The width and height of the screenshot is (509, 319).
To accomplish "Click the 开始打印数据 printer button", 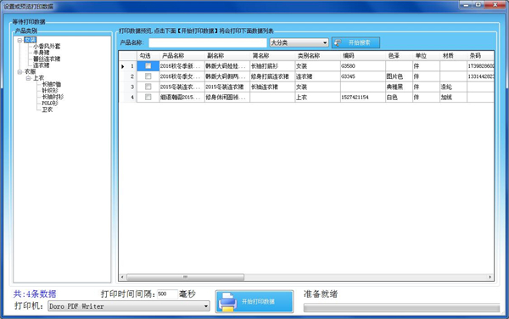I will point(255,301).
